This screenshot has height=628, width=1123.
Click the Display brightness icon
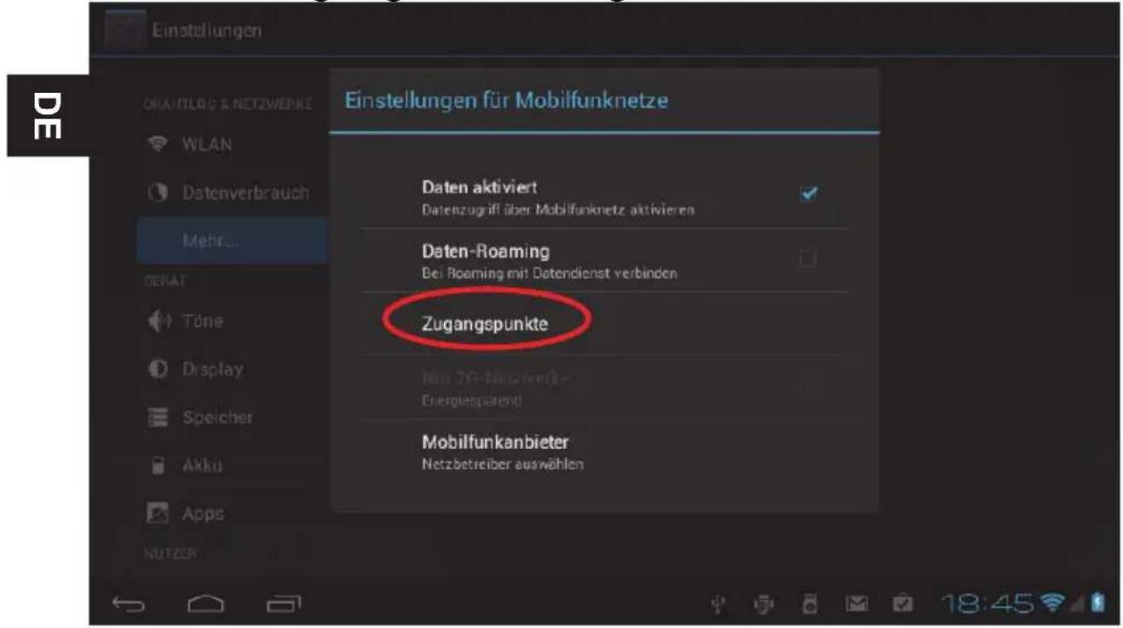click(x=158, y=370)
